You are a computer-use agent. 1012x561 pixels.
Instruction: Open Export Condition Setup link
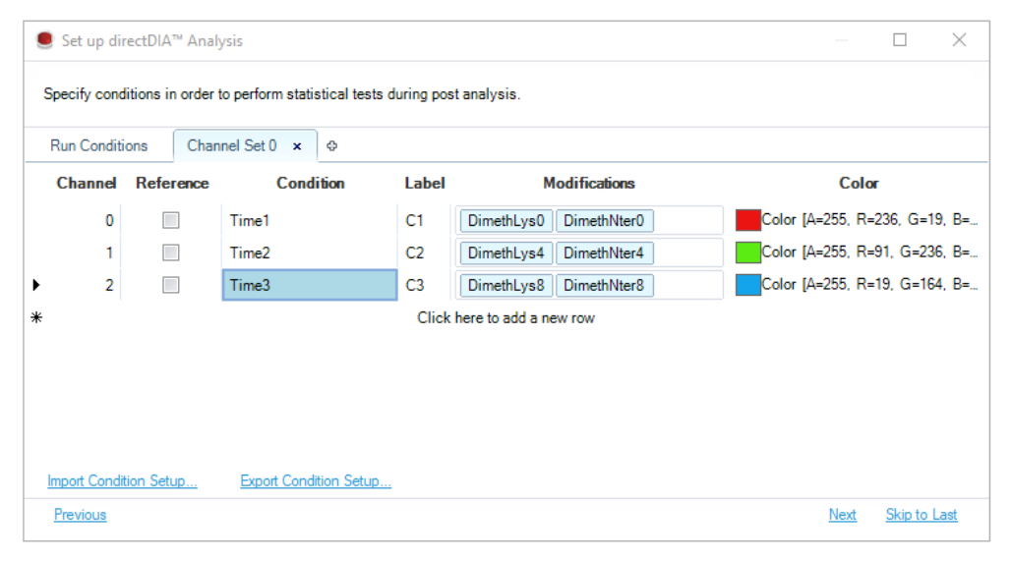316,481
